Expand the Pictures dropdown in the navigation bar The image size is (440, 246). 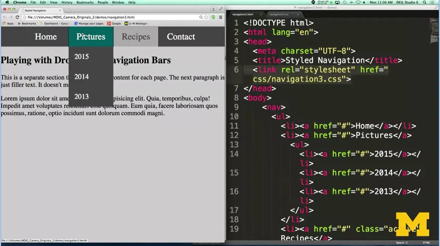(91, 37)
